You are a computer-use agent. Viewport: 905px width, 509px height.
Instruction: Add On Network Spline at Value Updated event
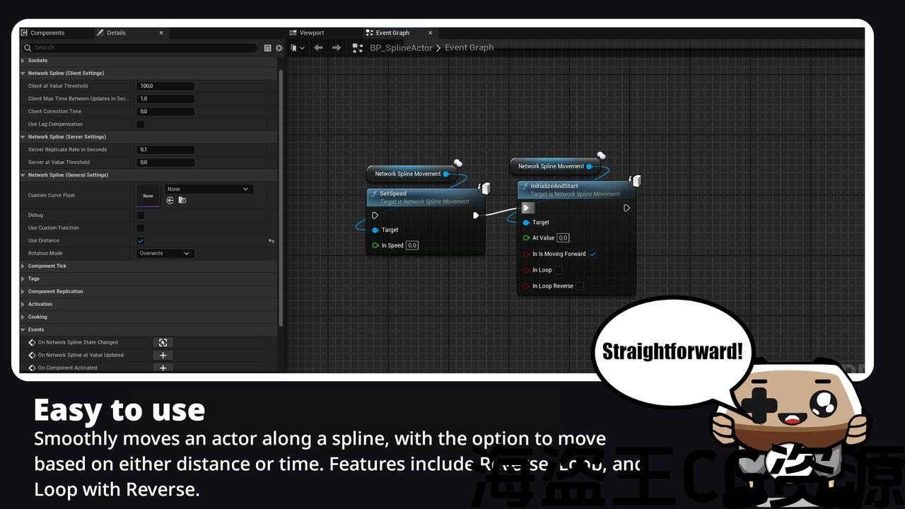[163, 355]
